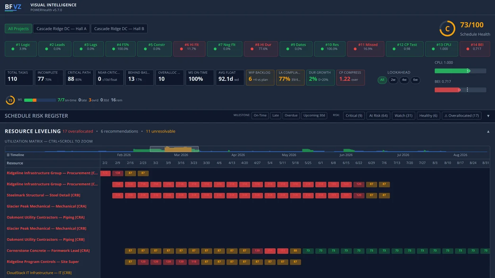Screen dimensions: 495x278
Task: Toggle the Overdue milestone filter
Action: [x=291, y=116]
